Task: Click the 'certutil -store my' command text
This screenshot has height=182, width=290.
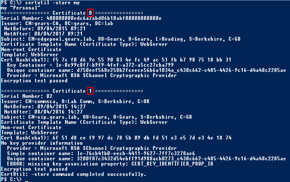Action: pyautogui.click(x=52, y=3)
